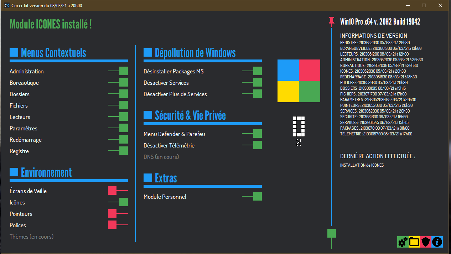Click the blue tile of the logo
Screen dimensions: 451x254
point(288,70)
